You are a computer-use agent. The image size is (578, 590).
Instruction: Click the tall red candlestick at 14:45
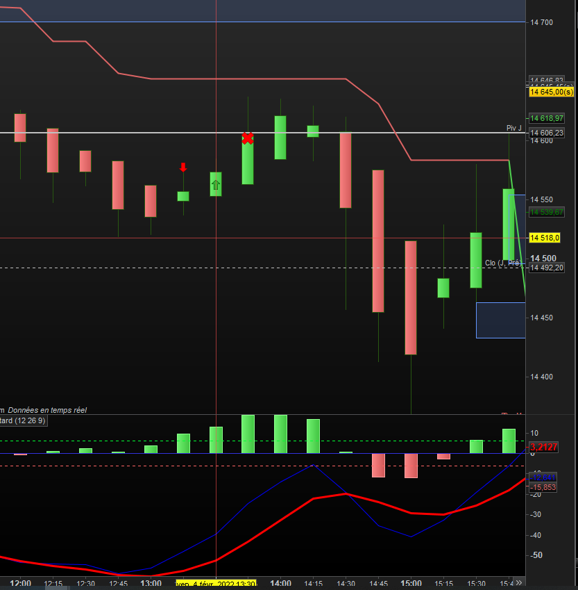[x=378, y=241]
